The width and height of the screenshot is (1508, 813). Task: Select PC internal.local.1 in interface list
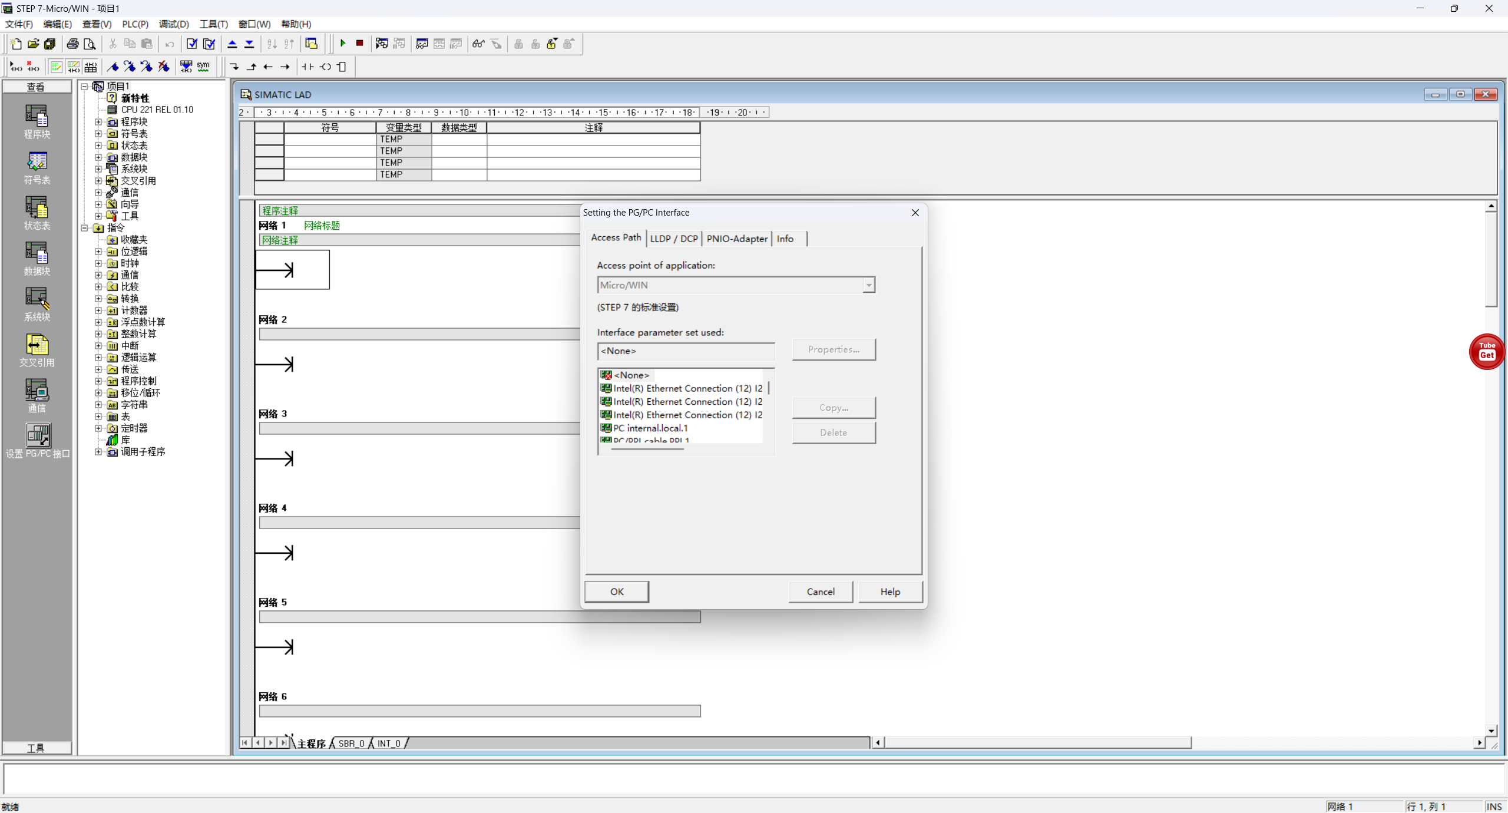[650, 428]
